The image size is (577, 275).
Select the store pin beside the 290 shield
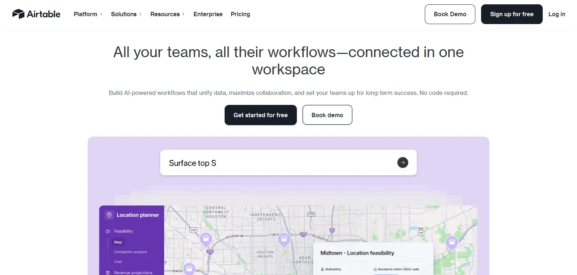click(x=206, y=239)
